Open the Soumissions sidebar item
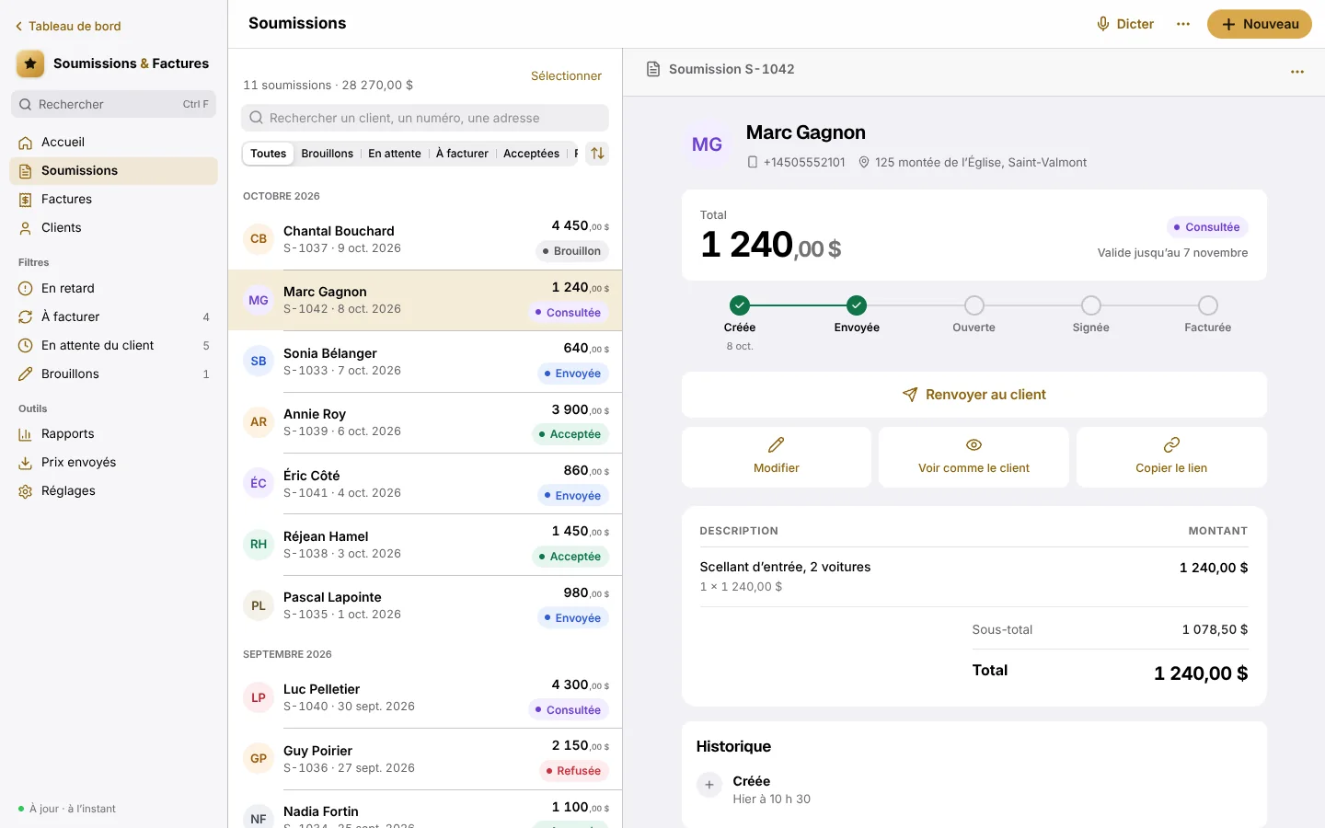 pos(114,171)
